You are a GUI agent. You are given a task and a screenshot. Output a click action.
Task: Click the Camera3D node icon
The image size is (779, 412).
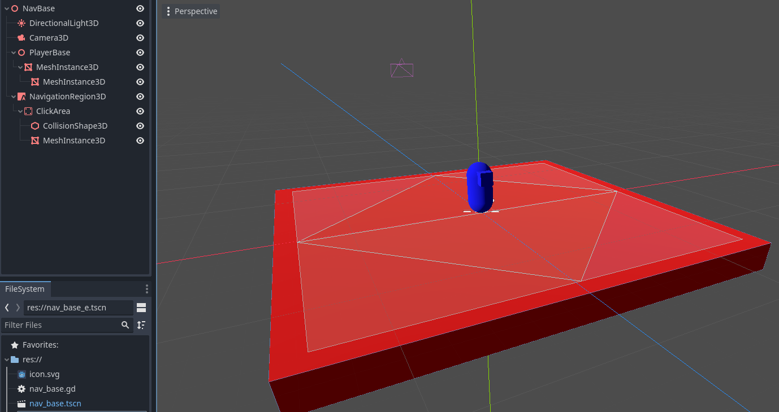(21, 38)
